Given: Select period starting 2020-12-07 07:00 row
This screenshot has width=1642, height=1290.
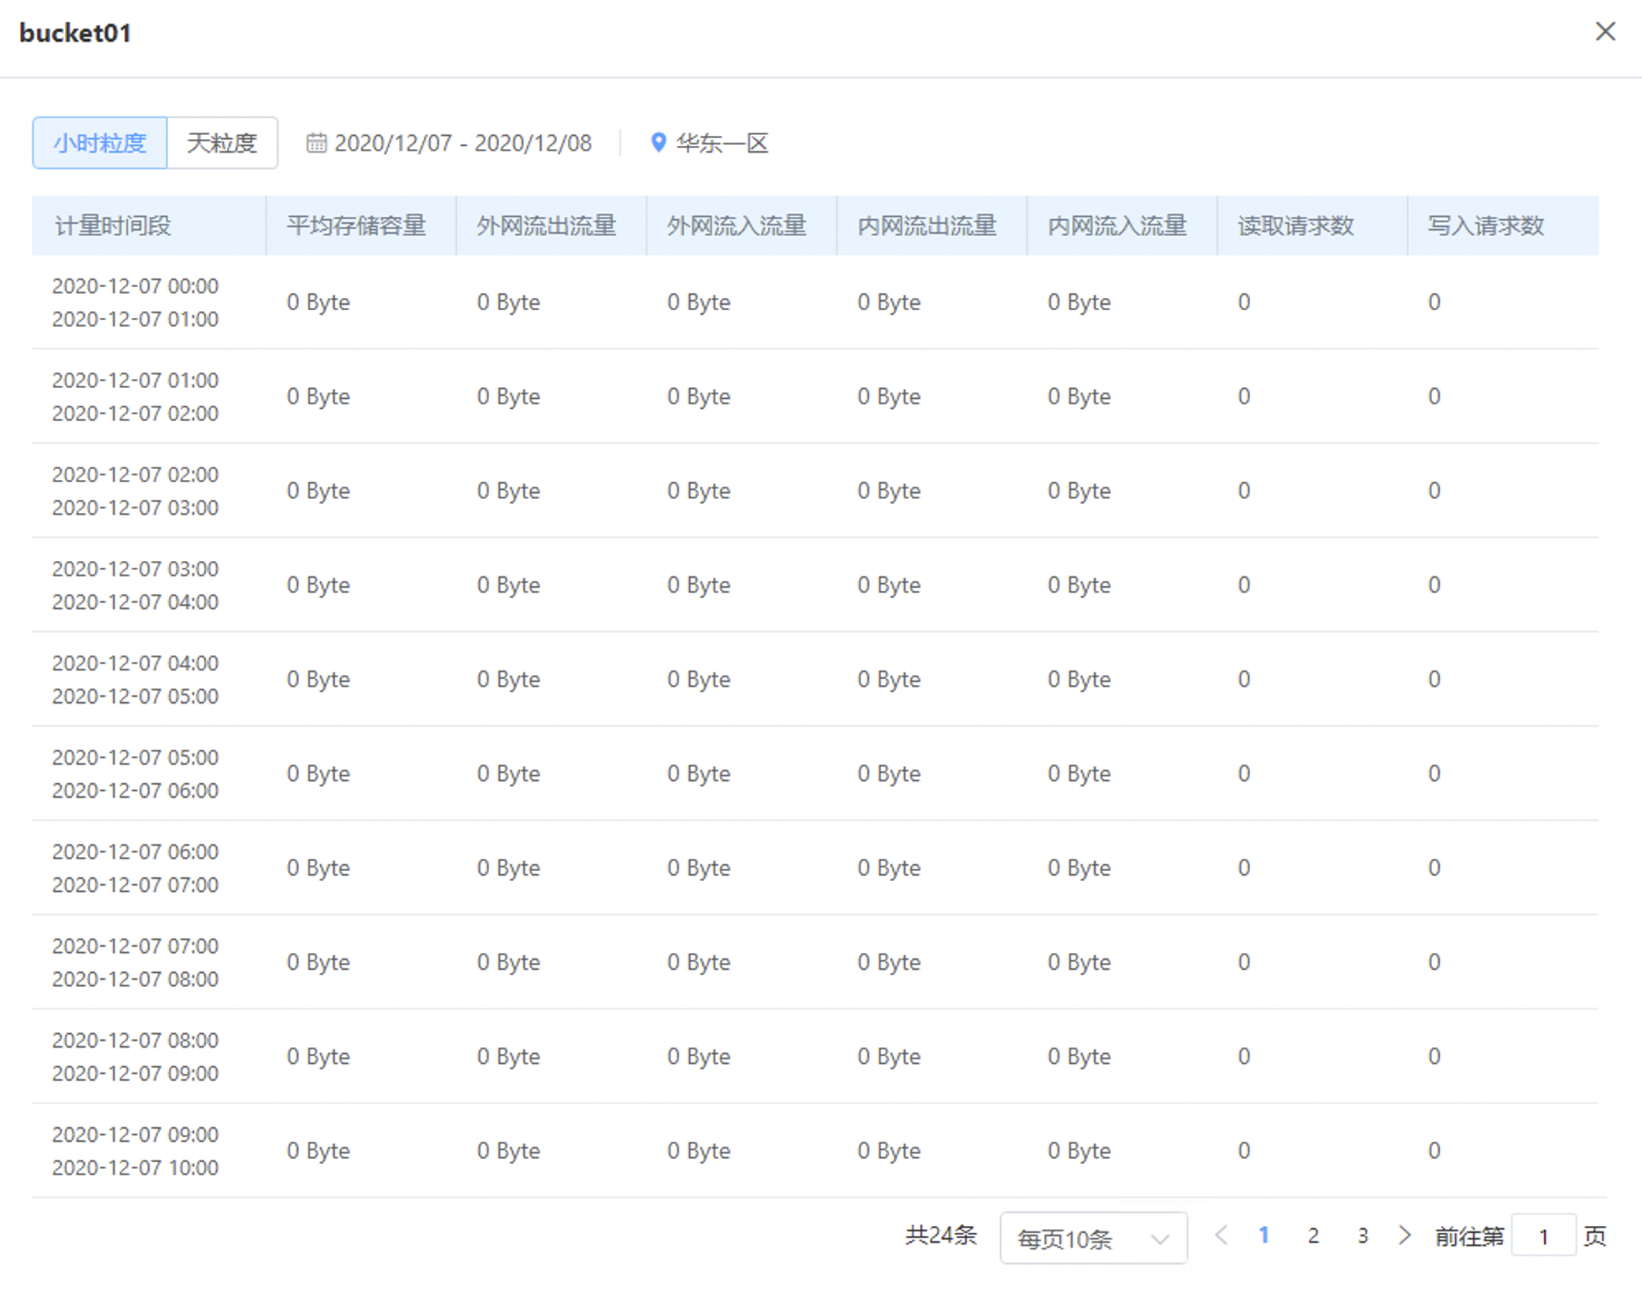Looking at the screenshot, I should (x=815, y=961).
